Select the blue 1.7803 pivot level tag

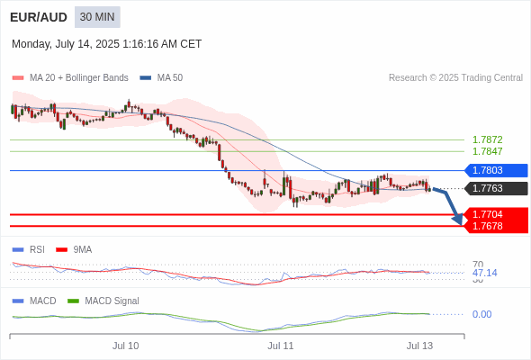point(496,170)
